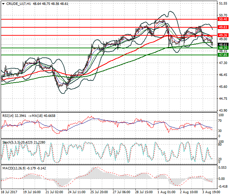Click the 49.83 red resistance price label

point(223,27)
